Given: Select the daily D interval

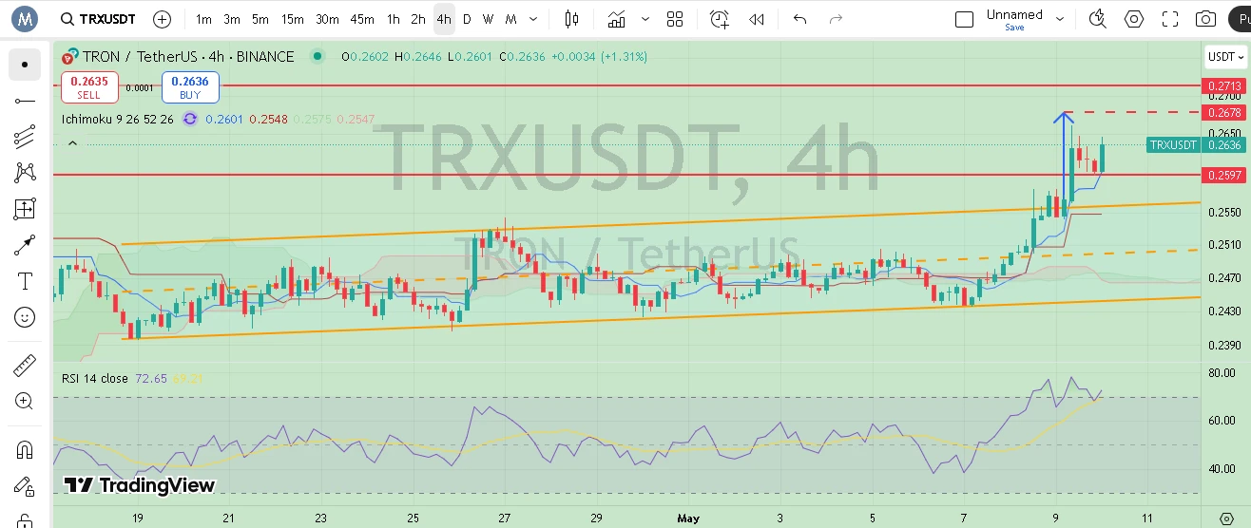Looking at the screenshot, I should 466,19.
